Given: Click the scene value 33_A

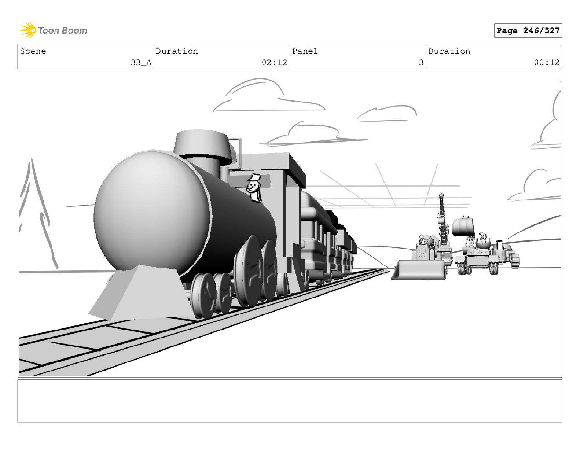Looking at the screenshot, I should coord(141,63).
